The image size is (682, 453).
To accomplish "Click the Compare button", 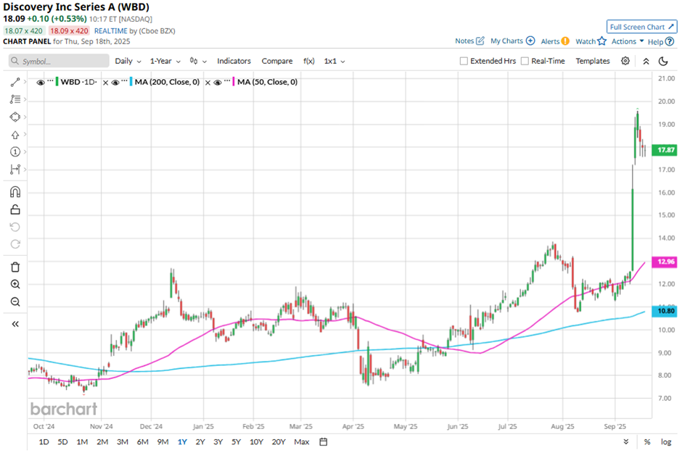I will (x=277, y=61).
